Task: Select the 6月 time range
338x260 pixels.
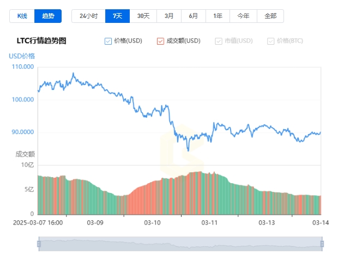Action: pyautogui.click(x=194, y=16)
